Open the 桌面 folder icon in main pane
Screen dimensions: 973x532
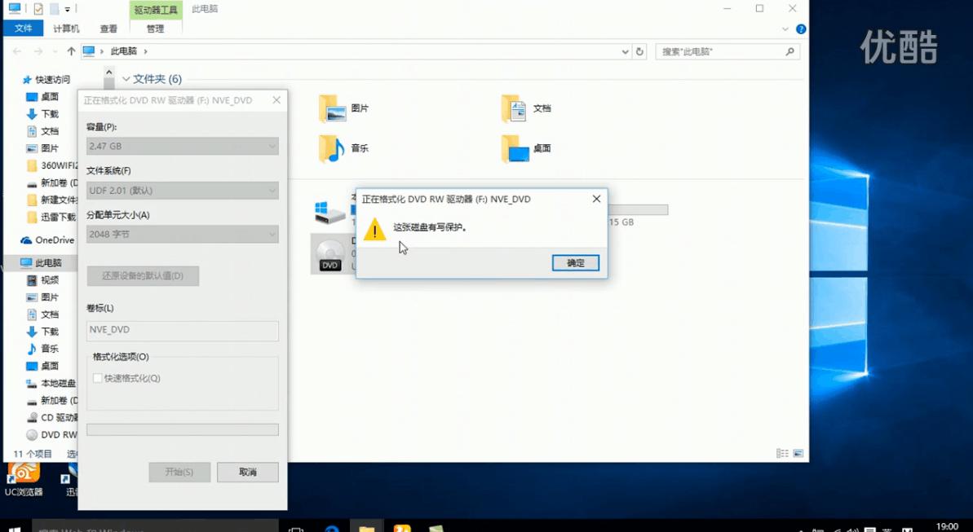tap(515, 148)
